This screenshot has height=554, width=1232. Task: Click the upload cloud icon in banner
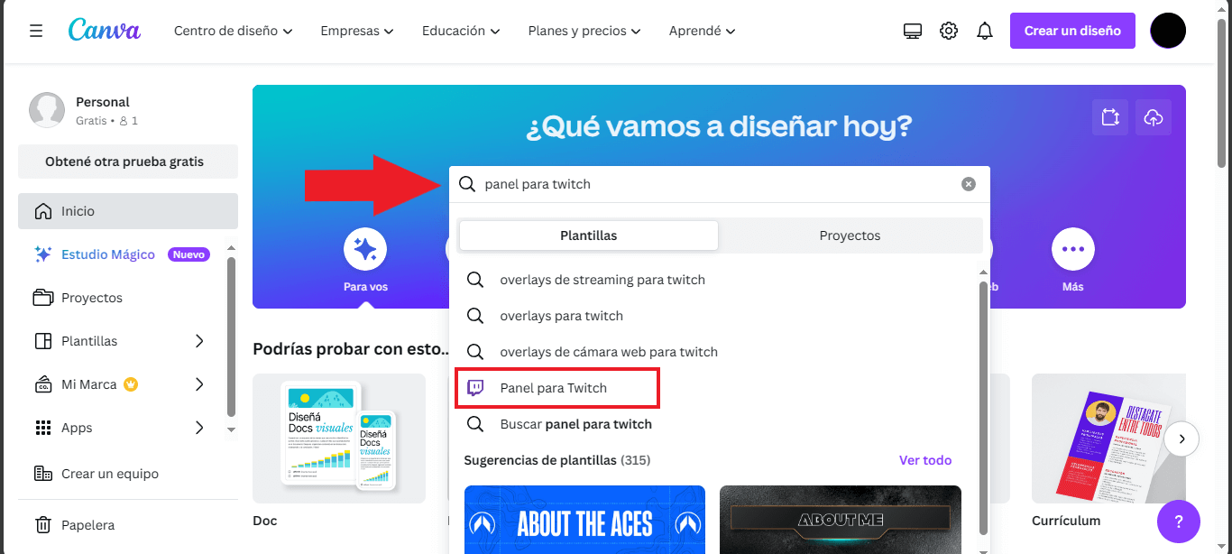click(1154, 117)
